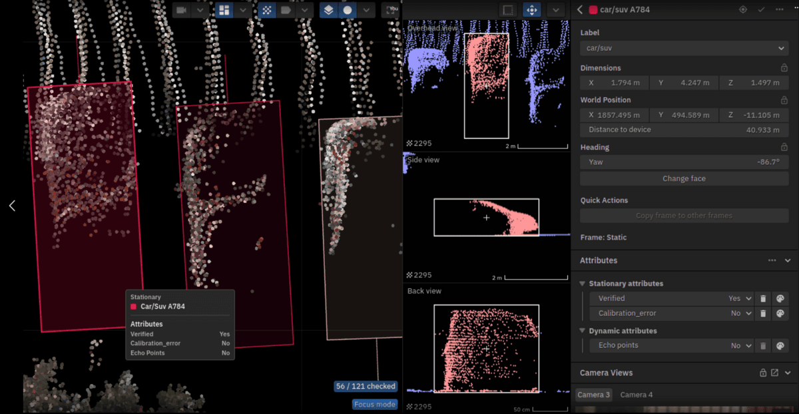Image resolution: width=799 pixels, height=414 pixels.
Task: Edit the Dimensions X value 1.794 m
Action: pos(614,83)
